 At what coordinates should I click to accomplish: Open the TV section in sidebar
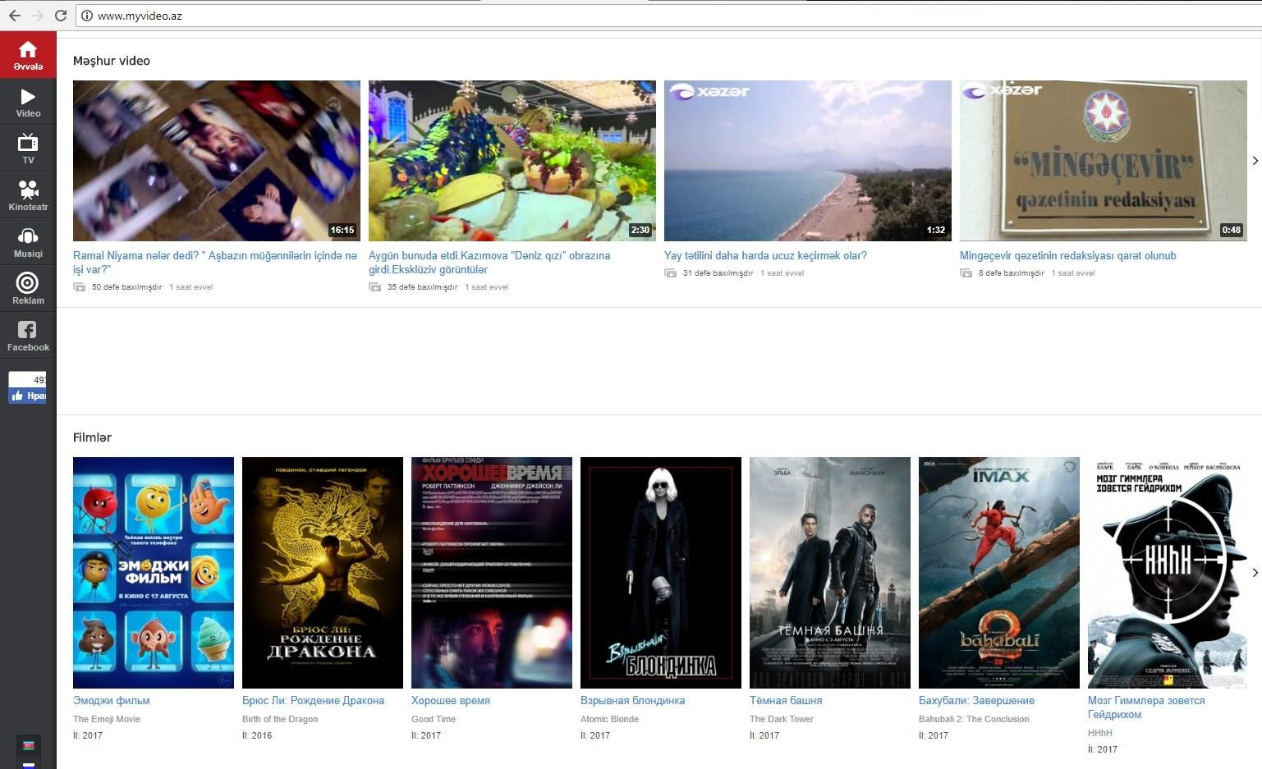28,149
